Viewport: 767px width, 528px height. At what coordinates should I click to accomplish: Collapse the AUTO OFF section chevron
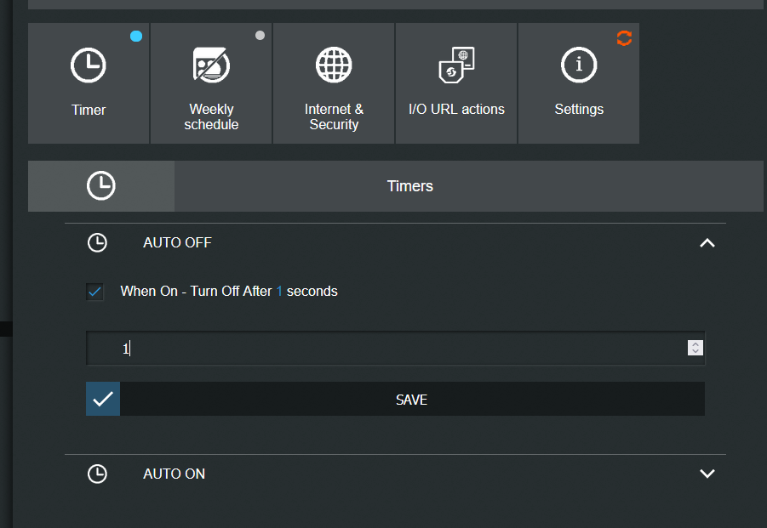(x=707, y=243)
